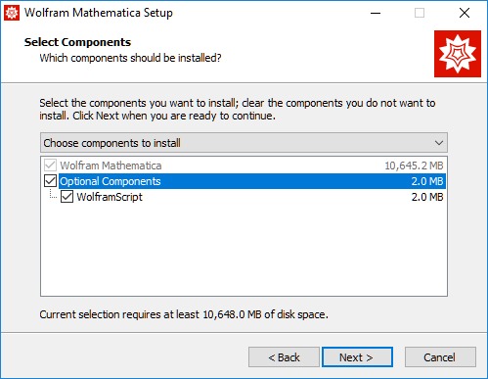Minimize the setup window
Screen dimensions: 488x379
pos(376,13)
